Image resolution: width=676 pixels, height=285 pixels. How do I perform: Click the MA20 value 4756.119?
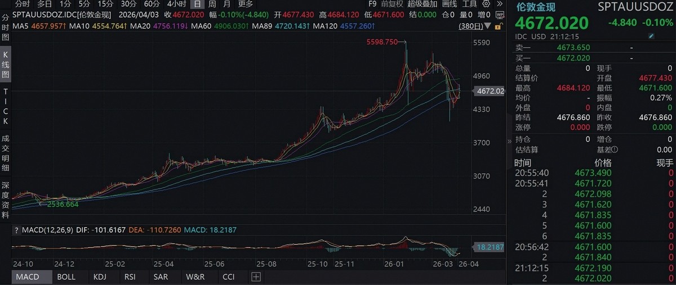[170, 25]
